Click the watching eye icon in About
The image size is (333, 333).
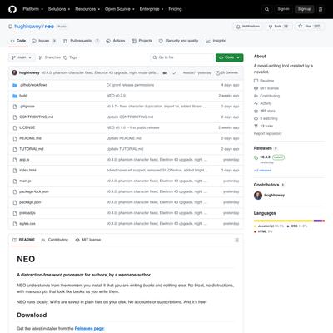pyautogui.click(x=256, y=118)
